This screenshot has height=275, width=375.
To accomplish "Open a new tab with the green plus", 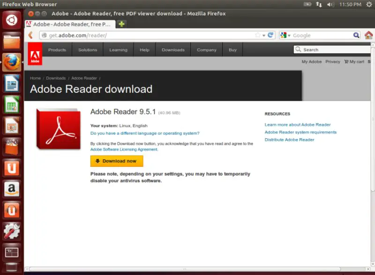I will [121, 24].
